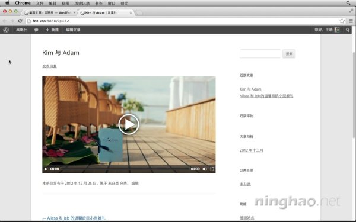356x222 pixels.
Task: Open Spotlight search in the menu bar
Action: click(348, 3)
